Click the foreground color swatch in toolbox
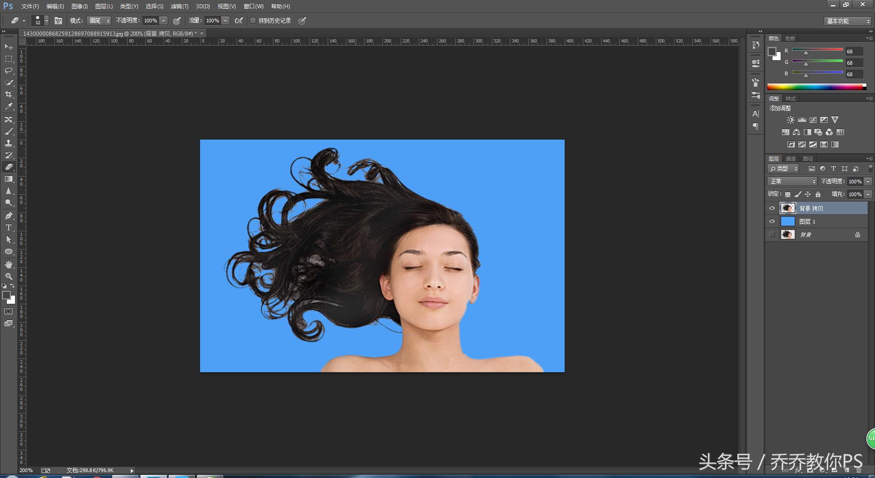The height and width of the screenshot is (478, 875). 6,295
